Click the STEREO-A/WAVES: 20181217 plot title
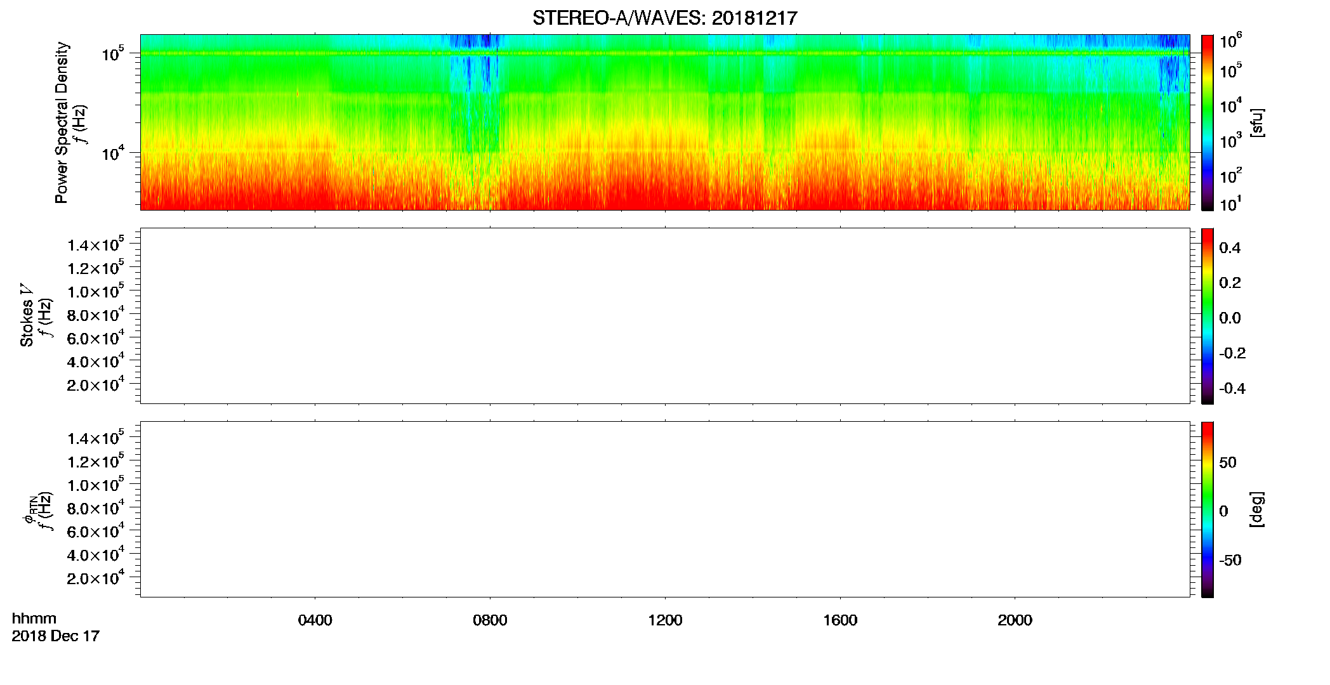The image size is (1330, 685). (664, 18)
